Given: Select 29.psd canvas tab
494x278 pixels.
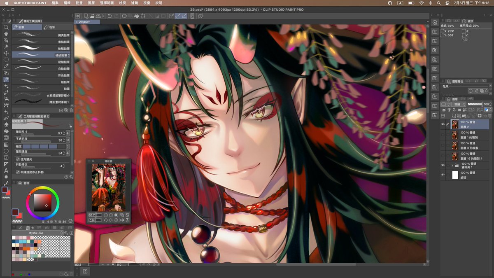Looking at the screenshot, I should pos(87,22).
